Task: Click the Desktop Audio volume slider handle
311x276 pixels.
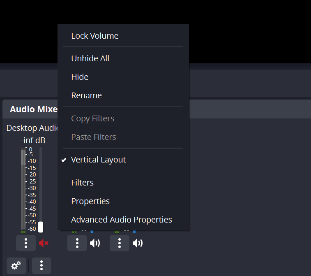Action: pos(41,227)
